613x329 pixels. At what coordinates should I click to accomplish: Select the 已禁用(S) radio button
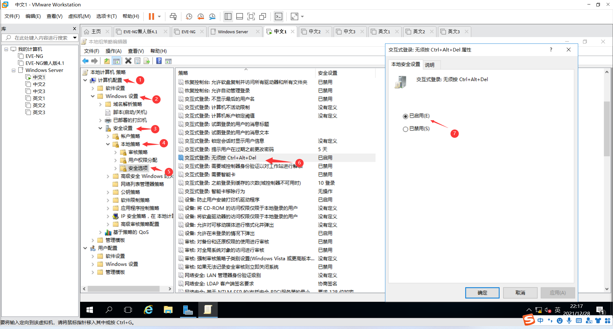[405, 129]
